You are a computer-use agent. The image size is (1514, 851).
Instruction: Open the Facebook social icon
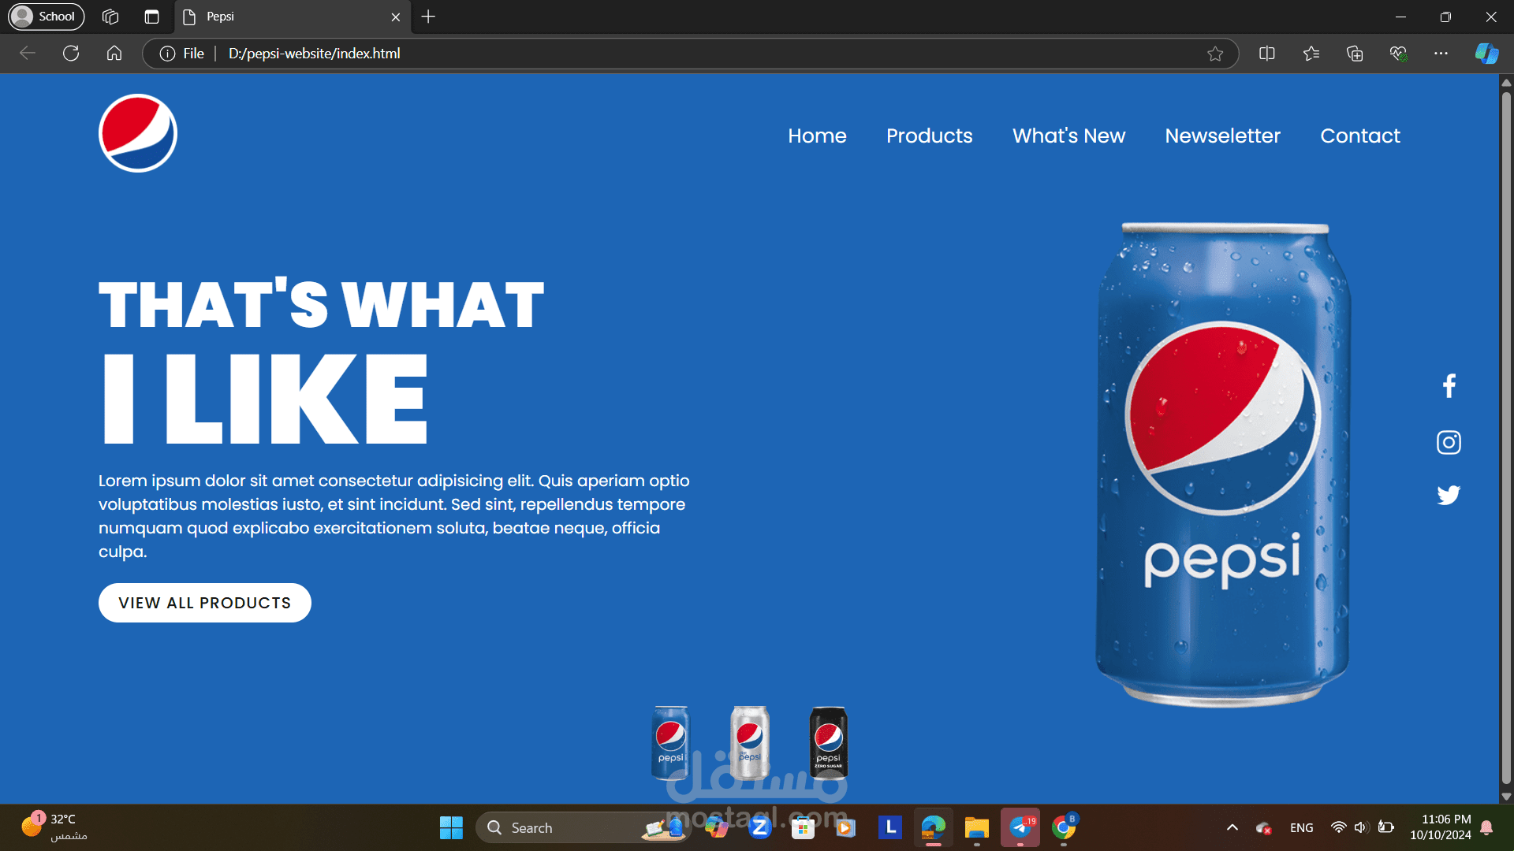point(1449,386)
